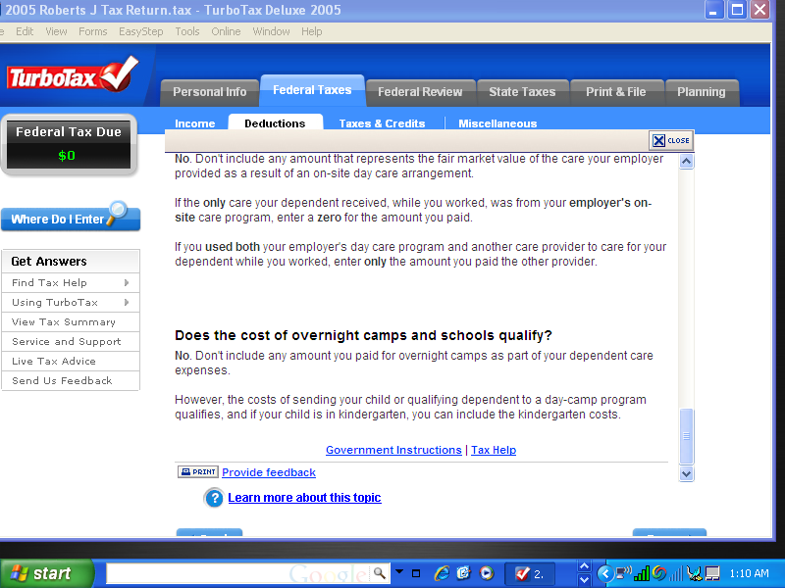Open the Tax Help link
This screenshot has width=785, height=588.
click(x=494, y=450)
